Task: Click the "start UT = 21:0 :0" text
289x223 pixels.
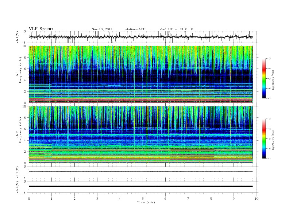Action: point(176,29)
